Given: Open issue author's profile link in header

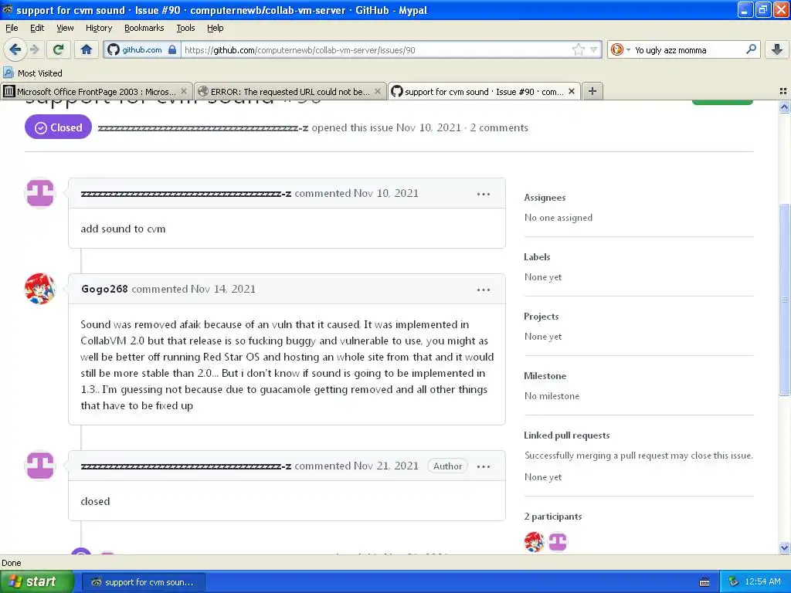Looking at the screenshot, I should click(x=203, y=127).
